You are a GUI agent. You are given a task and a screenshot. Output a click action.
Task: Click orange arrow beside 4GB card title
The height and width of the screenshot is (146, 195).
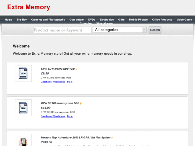tap(76, 69)
